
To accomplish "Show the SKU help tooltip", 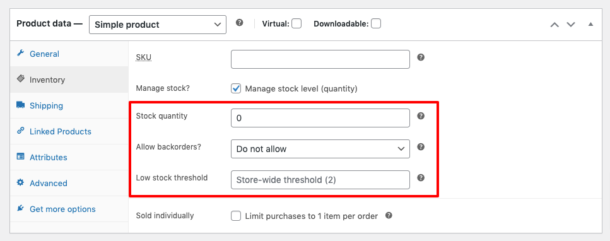I will pos(421,57).
